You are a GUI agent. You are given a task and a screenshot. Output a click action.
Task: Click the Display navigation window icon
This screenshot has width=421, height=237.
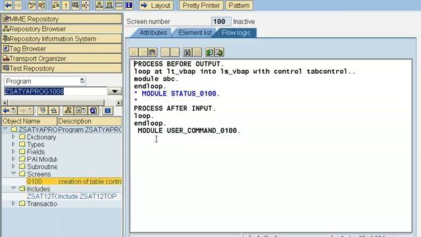point(109,5)
